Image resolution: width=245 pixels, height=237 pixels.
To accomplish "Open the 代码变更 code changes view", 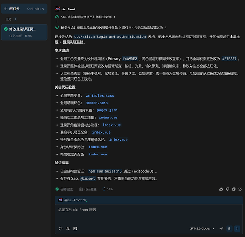I will (88, 189).
